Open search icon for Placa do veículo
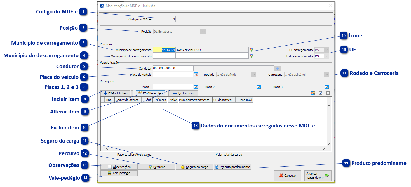 coord(196,75)
